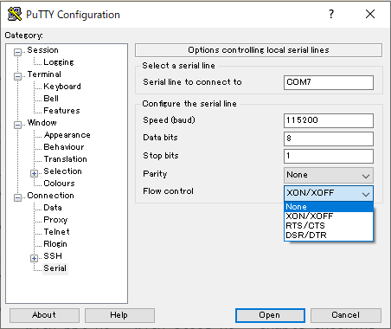
Task: Choose RTS/CTS flow control option
Action: point(329,226)
